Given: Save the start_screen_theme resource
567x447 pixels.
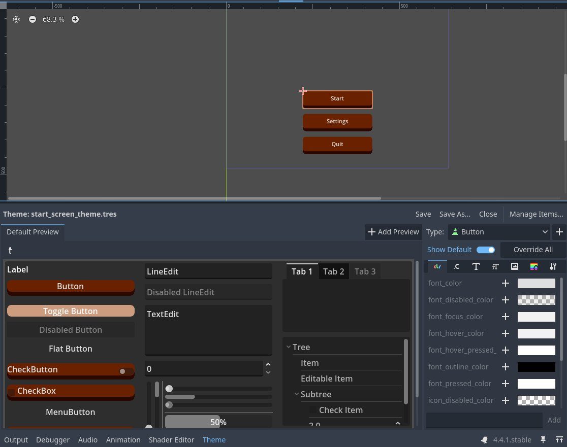Looking at the screenshot, I should pyautogui.click(x=423, y=214).
